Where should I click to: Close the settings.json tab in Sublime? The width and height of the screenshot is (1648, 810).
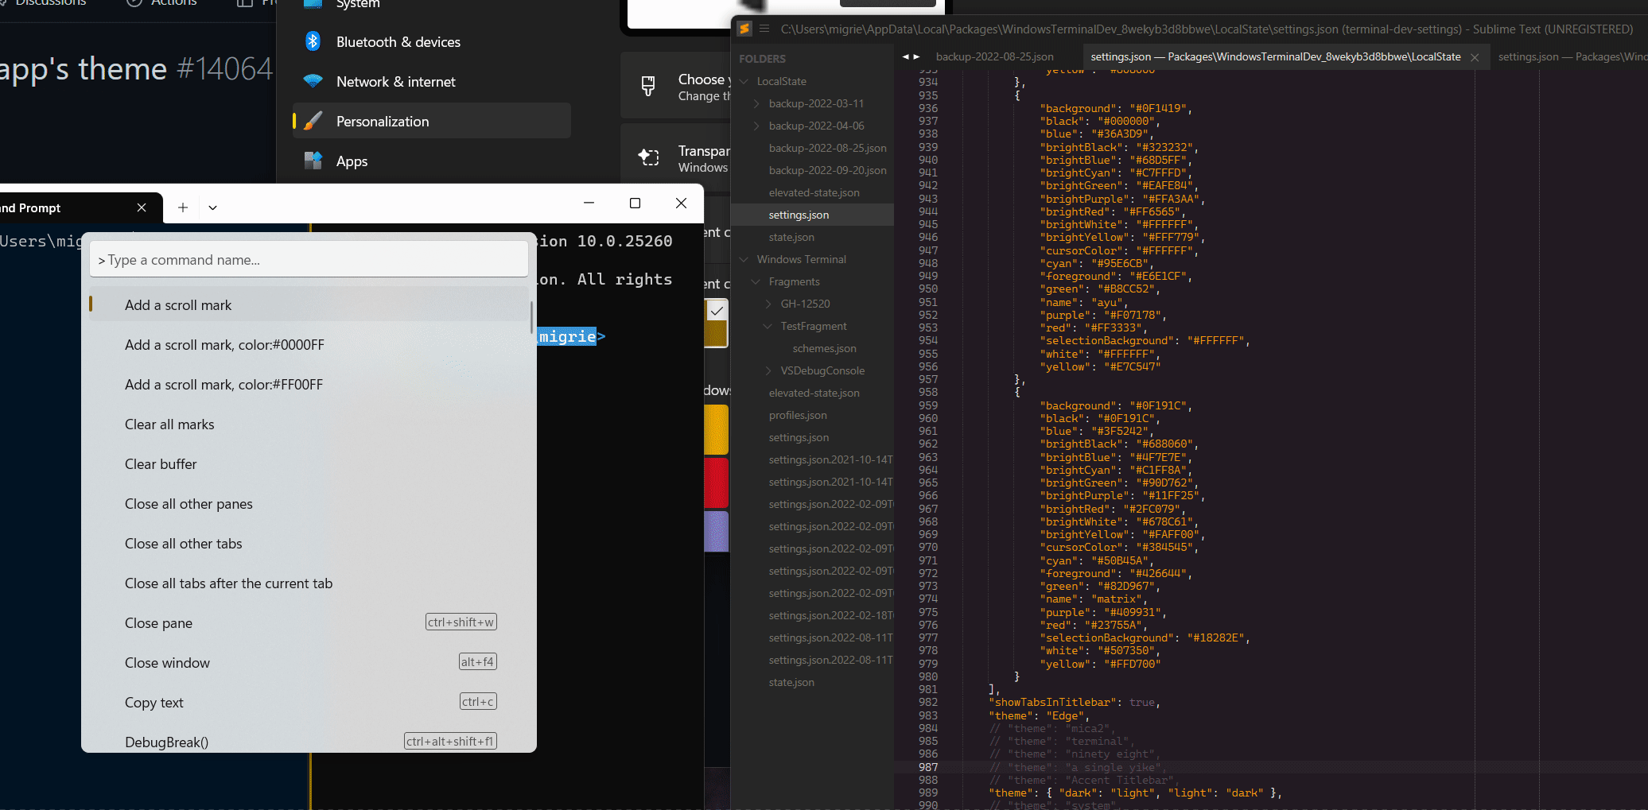1475,57
